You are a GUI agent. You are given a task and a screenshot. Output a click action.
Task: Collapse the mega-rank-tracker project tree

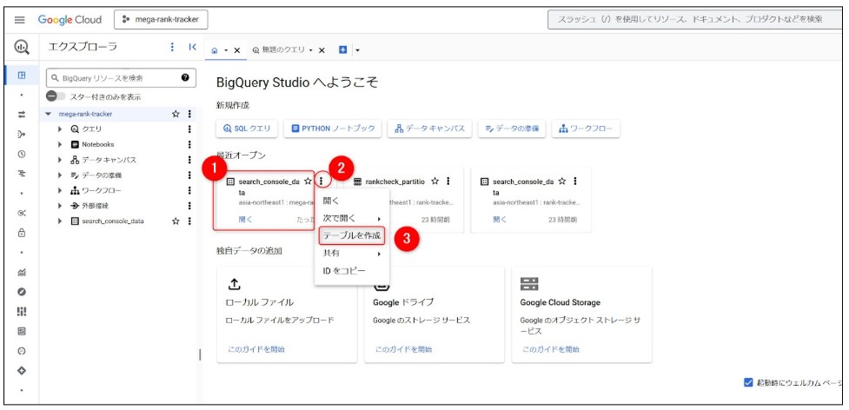click(49, 114)
